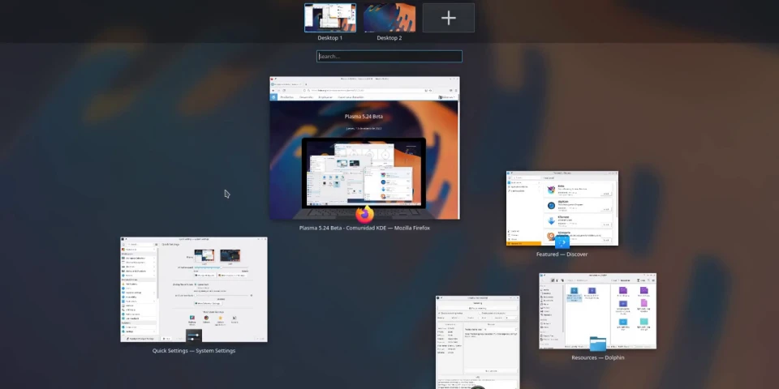The image size is (779, 389).
Task: Select the unlabeled window preview at the bottom
Action: tap(477, 340)
